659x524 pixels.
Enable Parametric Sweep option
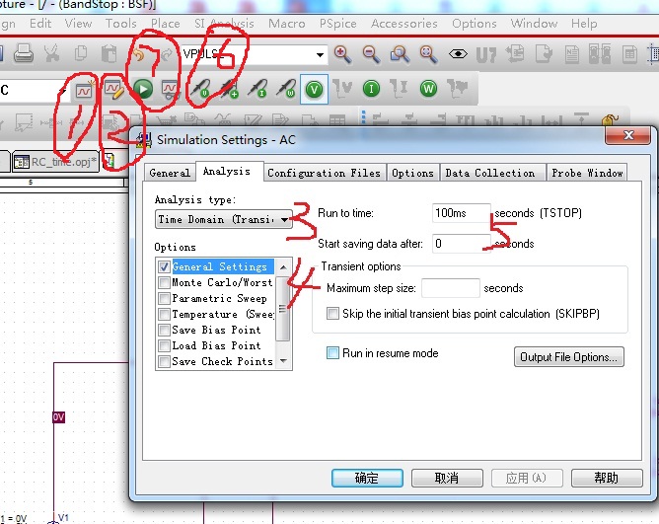coord(164,298)
